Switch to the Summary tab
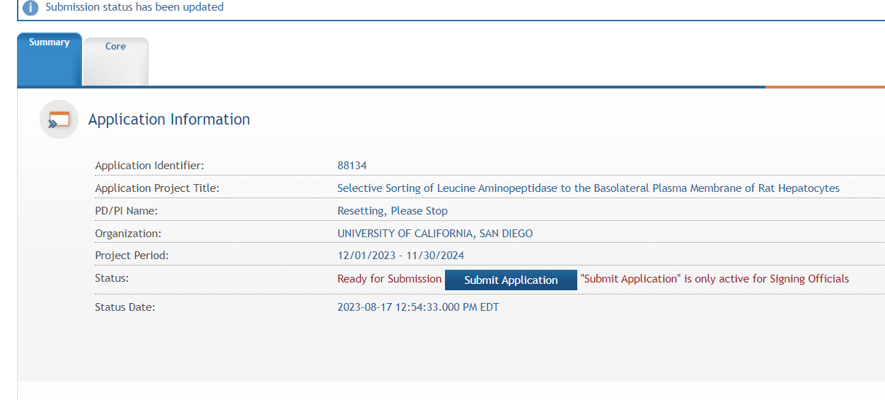The image size is (885, 400). pos(50,42)
